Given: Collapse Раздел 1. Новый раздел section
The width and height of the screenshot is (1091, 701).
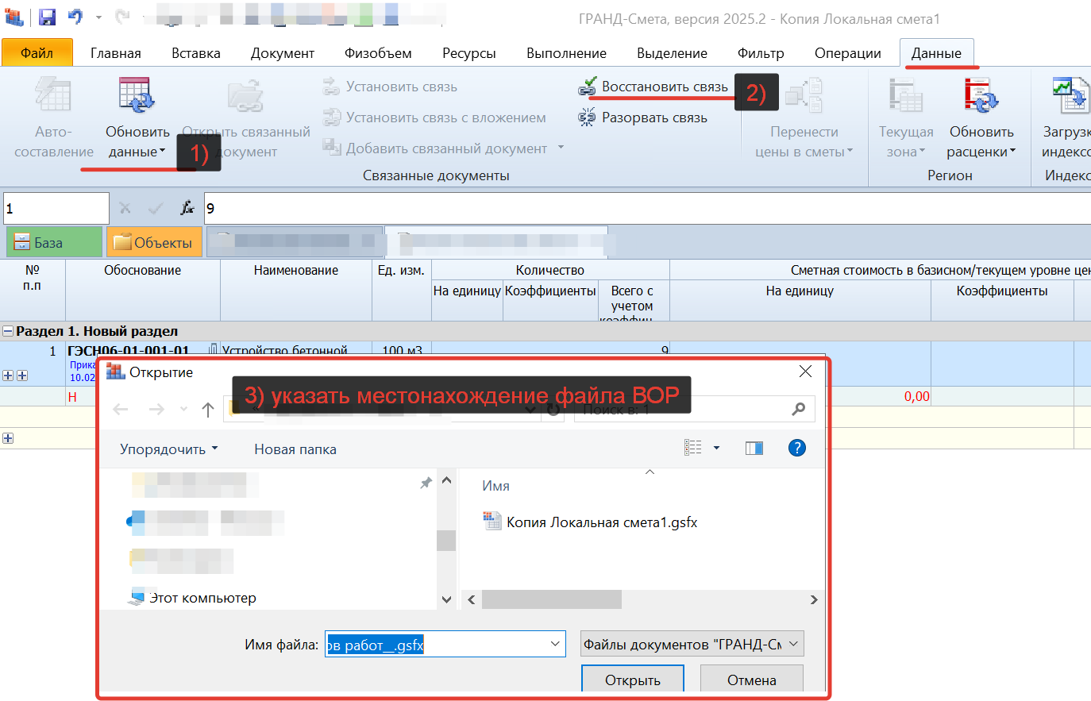Looking at the screenshot, I should click(7, 331).
